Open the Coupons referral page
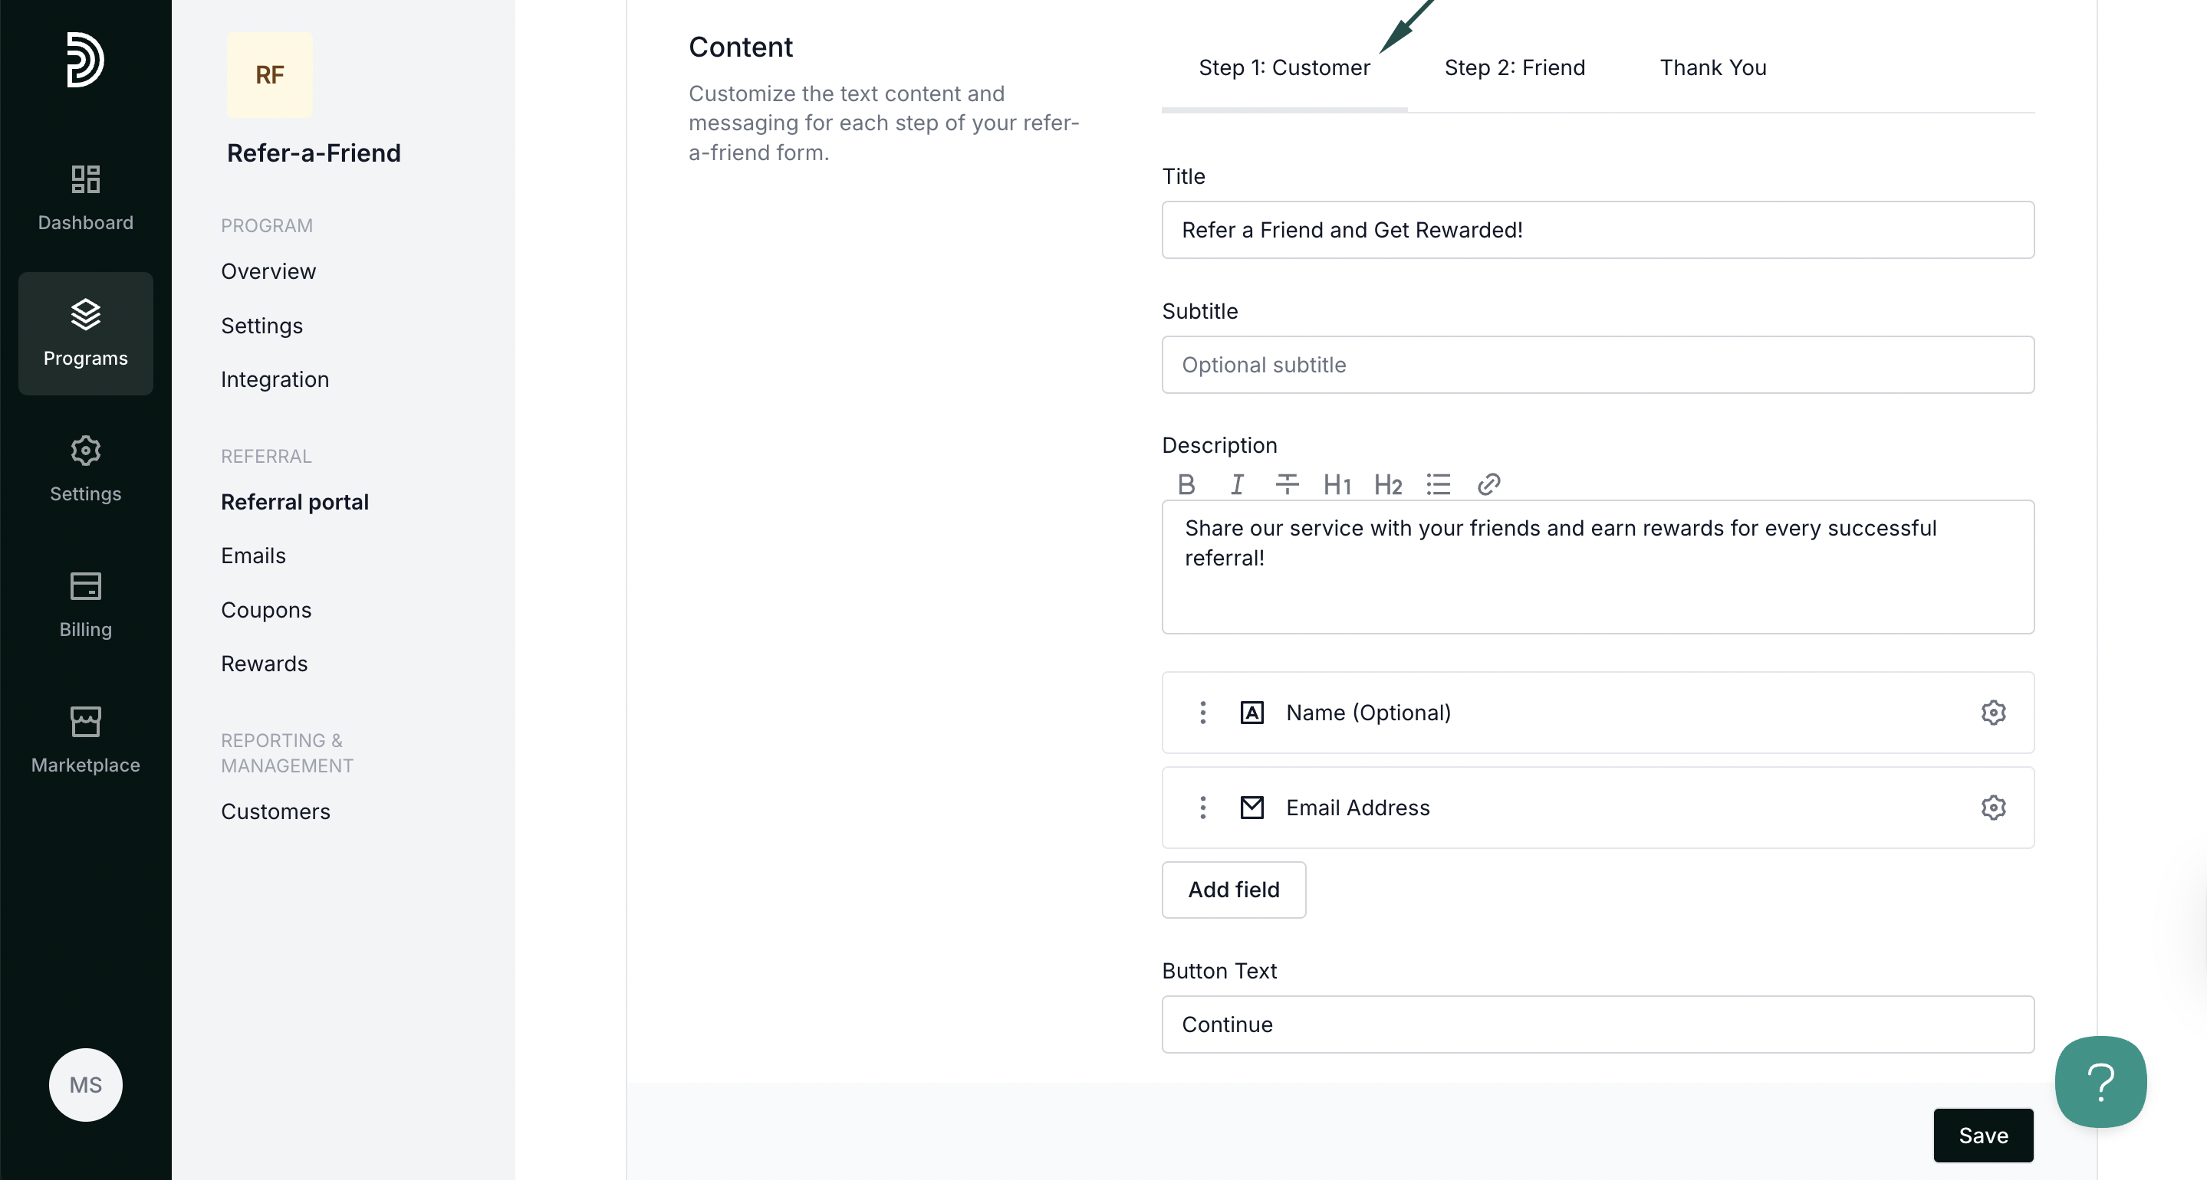Image resolution: width=2207 pixels, height=1180 pixels. pos(265,610)
